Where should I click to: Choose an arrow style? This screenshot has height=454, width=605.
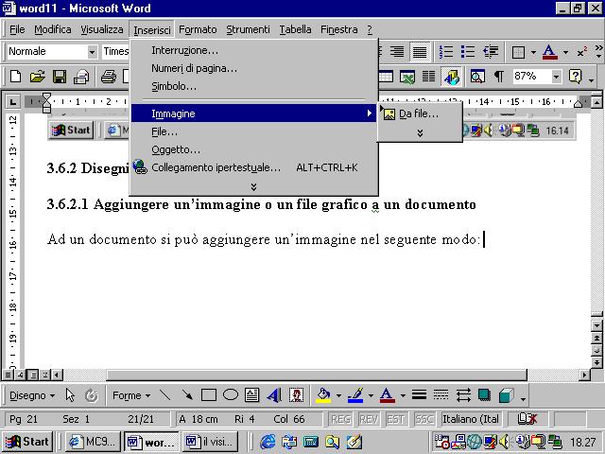pos(463,395)
